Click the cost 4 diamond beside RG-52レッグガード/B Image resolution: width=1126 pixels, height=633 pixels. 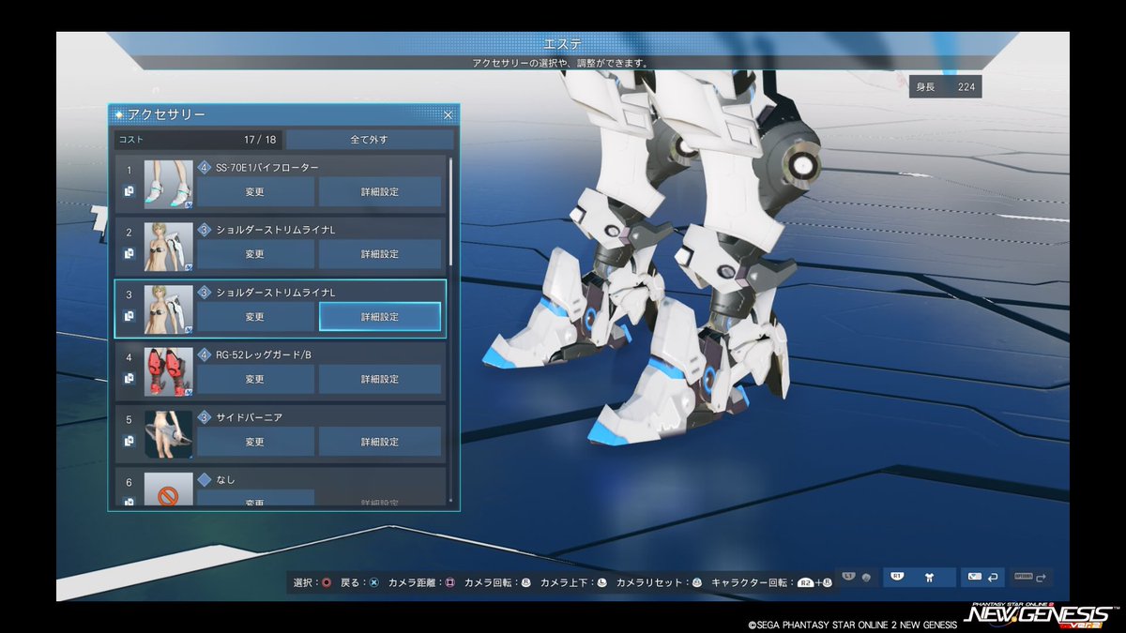coord(205,354)
